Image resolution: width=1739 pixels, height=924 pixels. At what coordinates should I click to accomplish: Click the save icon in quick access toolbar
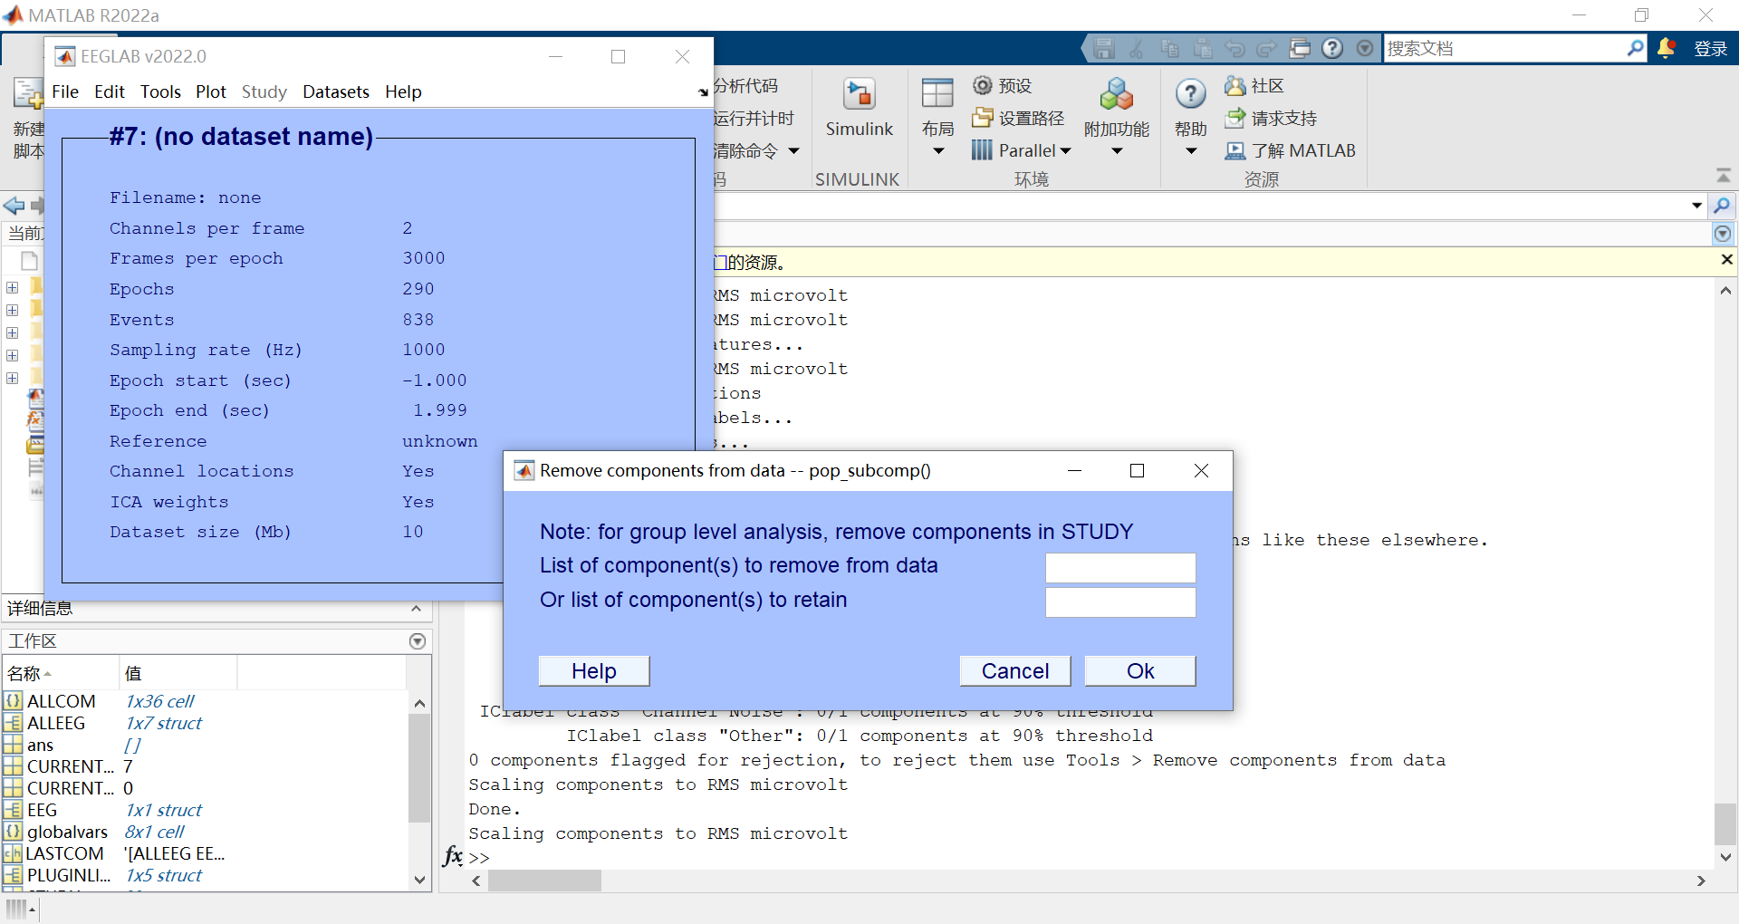click(1104, 48)
